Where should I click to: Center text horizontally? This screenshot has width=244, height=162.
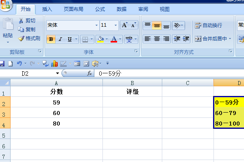[157, 38]
